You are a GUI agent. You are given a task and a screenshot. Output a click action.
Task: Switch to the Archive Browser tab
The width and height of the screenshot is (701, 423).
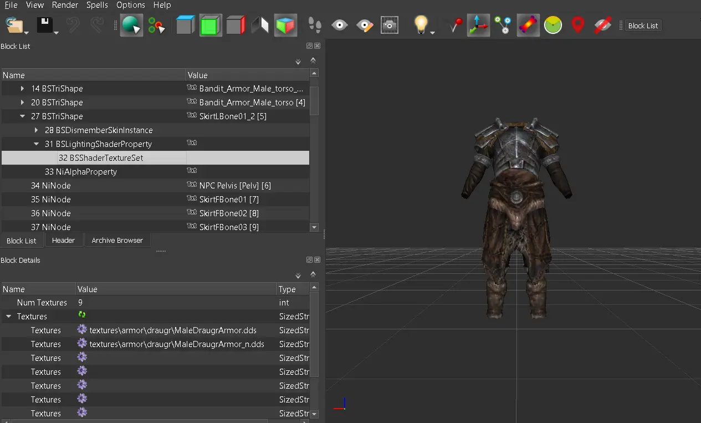tap(117, 240)
